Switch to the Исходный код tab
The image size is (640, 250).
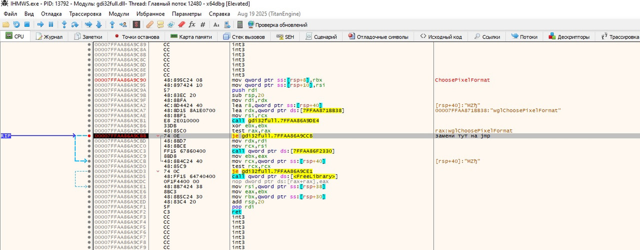pyautogui.click(x=441, y=37)
